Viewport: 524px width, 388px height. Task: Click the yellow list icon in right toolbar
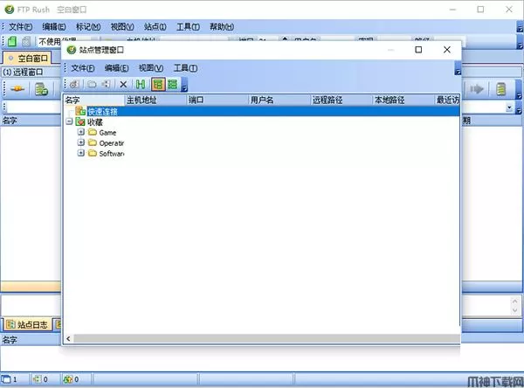500,89
